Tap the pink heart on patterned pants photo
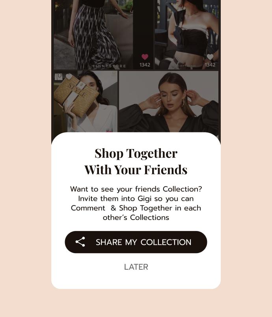The height and width of the screenshot is (317, 272). [x=145, y=57]
